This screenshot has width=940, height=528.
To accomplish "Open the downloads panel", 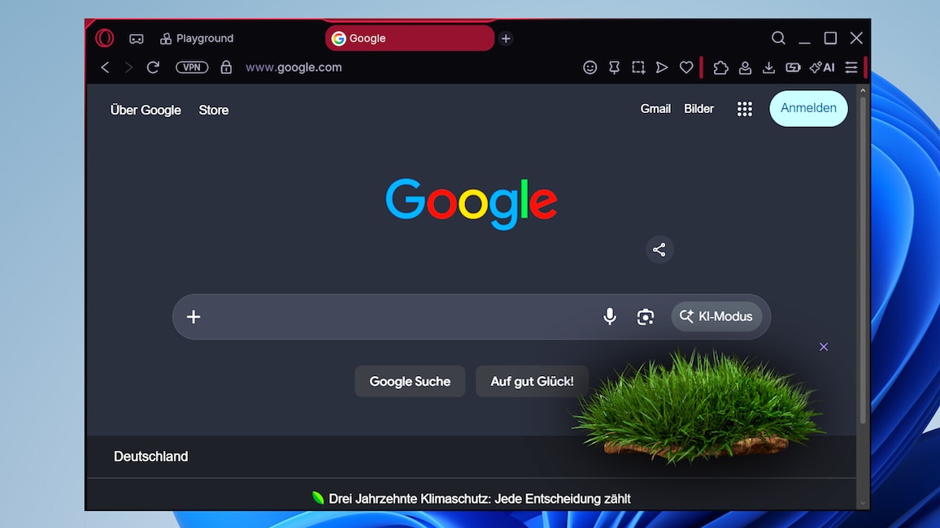I will point(768,67).
